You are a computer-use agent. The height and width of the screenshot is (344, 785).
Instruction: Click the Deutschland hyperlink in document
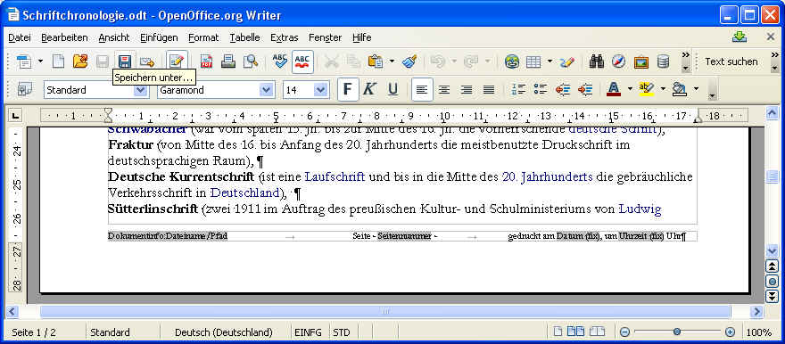pos(244,192)
